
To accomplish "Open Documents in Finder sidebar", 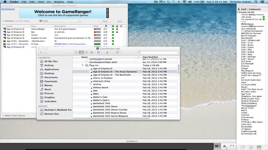I will tap(51, 77).
